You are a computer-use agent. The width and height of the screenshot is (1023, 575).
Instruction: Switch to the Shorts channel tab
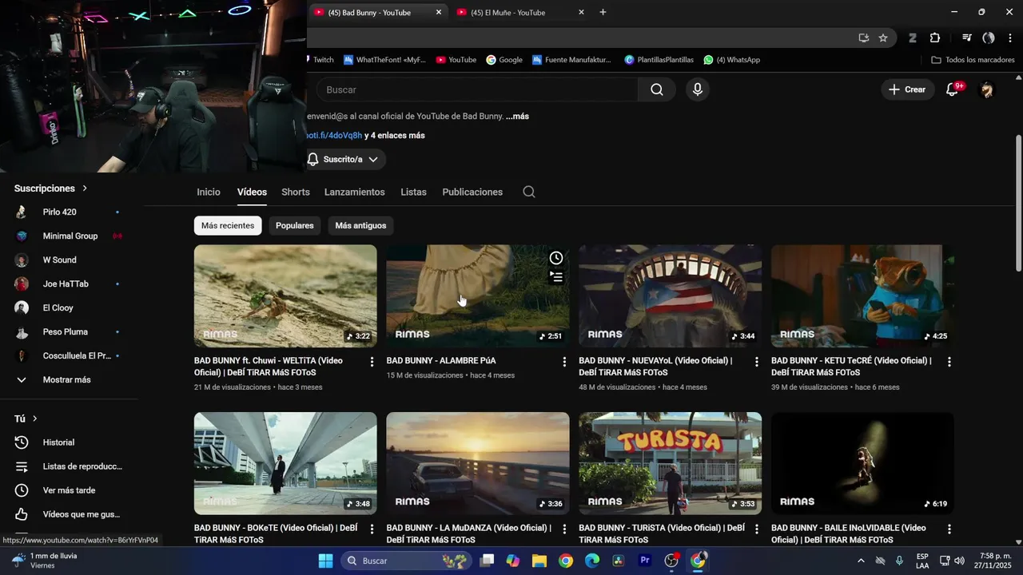(x=296, y=192)
